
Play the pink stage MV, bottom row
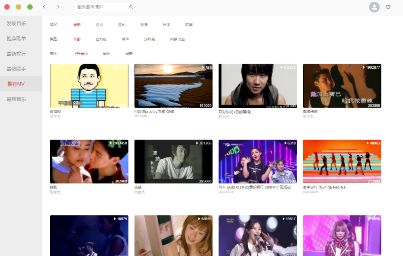(x=342, y=236)
